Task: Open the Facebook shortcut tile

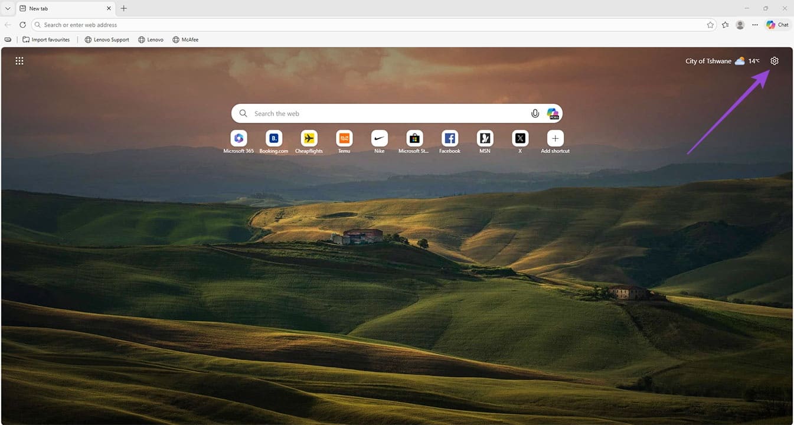Action: click(449, 138)
